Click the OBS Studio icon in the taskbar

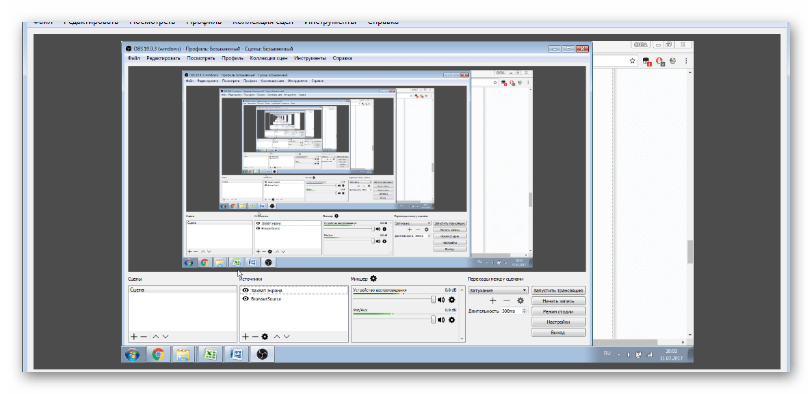tap(261, 354)
